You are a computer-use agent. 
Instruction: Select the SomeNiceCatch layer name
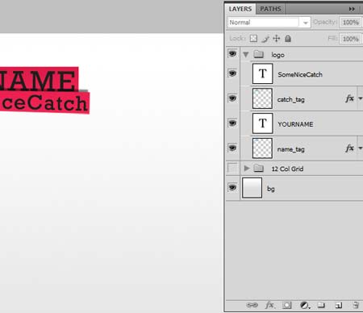click(300, 74)
